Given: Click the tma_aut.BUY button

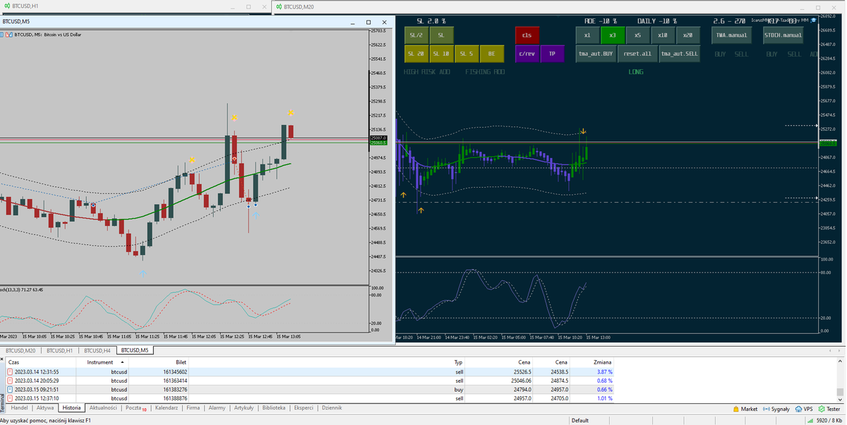Looking at the screenshot, I should pos(596,54).
